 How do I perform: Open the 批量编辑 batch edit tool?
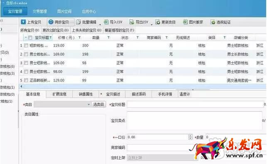click(x=86, y=22)
